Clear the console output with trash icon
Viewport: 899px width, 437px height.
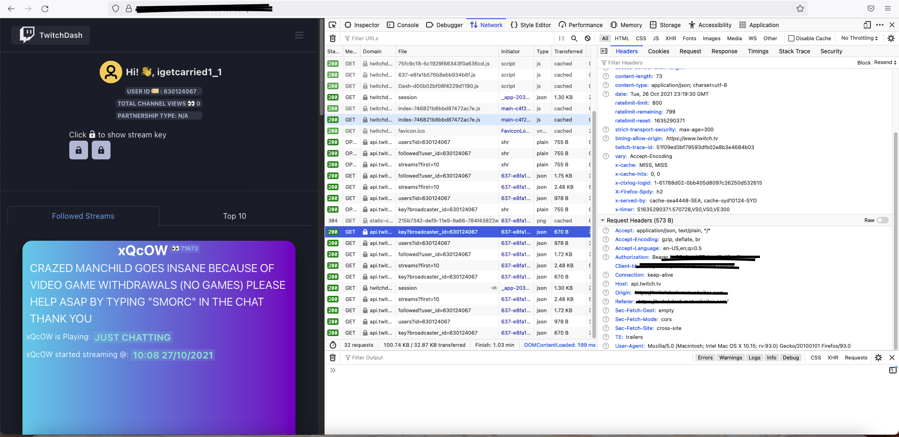click(333, 358)
